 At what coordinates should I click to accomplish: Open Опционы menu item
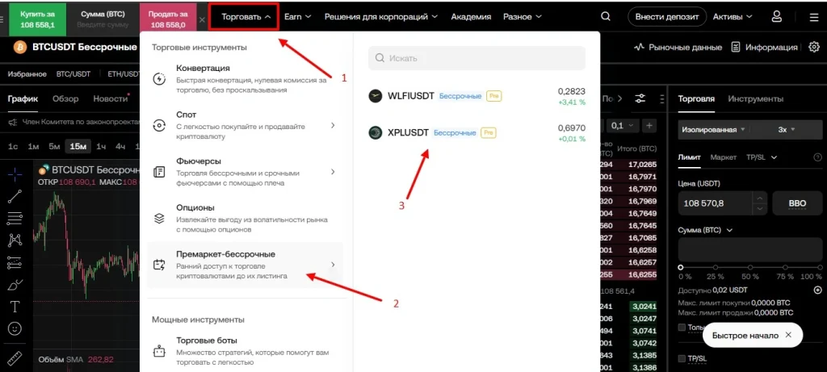click(x=245, y=218)
